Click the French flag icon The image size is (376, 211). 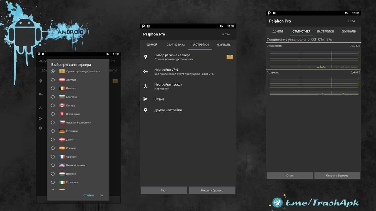tap(62, 156)
